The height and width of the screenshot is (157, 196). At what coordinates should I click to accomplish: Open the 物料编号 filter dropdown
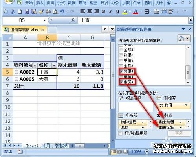(35, 65)
